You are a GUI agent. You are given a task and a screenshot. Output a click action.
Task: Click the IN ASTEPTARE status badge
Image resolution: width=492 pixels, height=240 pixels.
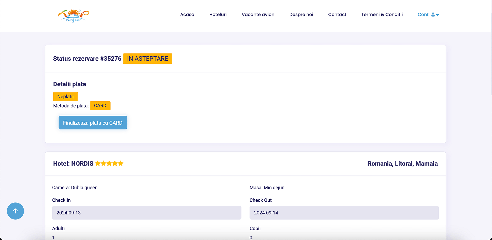pos(147,59)
